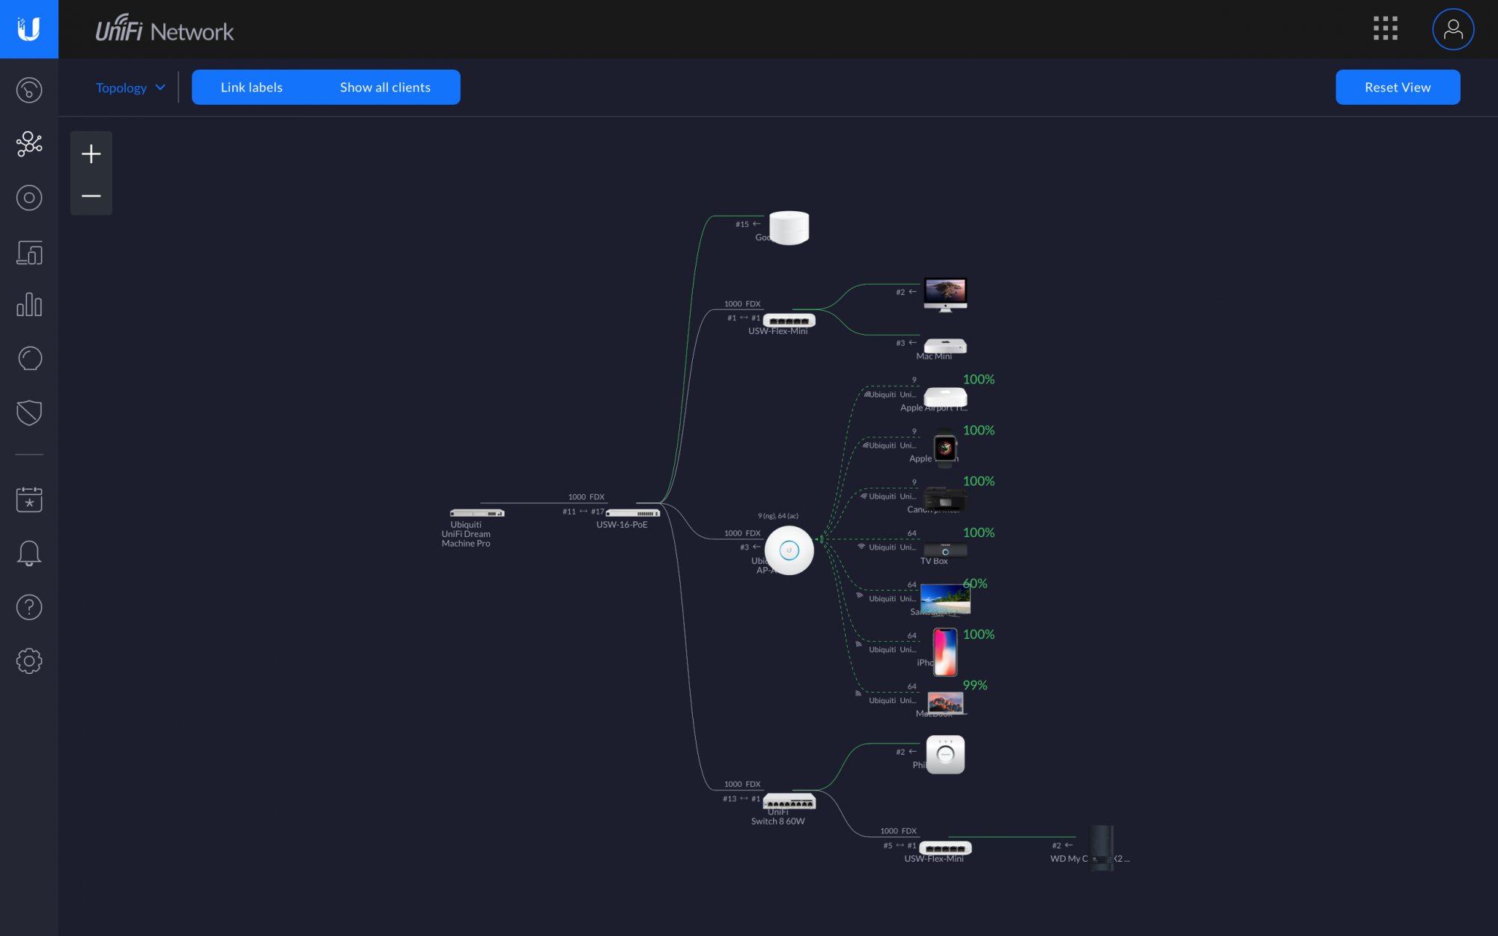
Task: Select the Apple Airport client node
Action: point(945,397)
